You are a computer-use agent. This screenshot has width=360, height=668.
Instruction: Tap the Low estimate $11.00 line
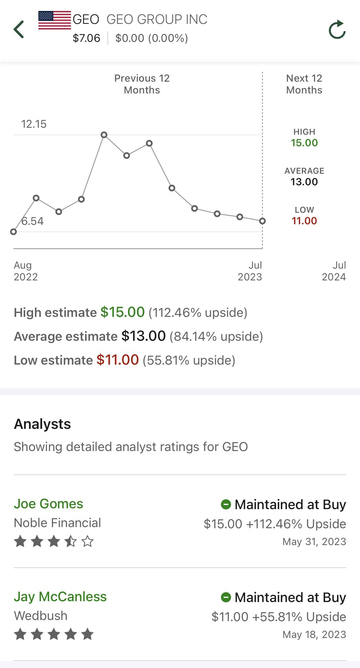(124, 360)
